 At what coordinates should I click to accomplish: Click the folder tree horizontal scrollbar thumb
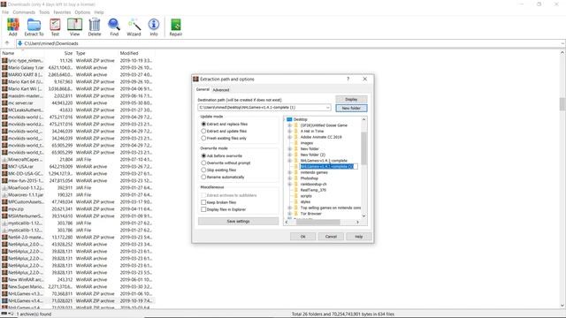(317, 222)
